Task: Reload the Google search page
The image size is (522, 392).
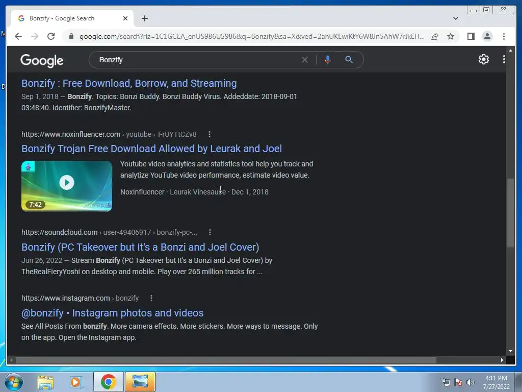Action: pyautogui.click(x=51, y=36)
